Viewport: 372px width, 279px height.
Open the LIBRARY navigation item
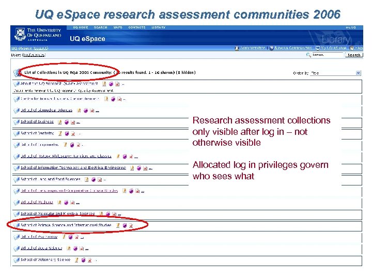click(158, 27)
